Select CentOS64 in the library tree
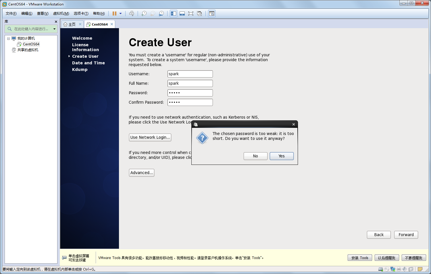 pyautogui.click(x=31, y=44)
